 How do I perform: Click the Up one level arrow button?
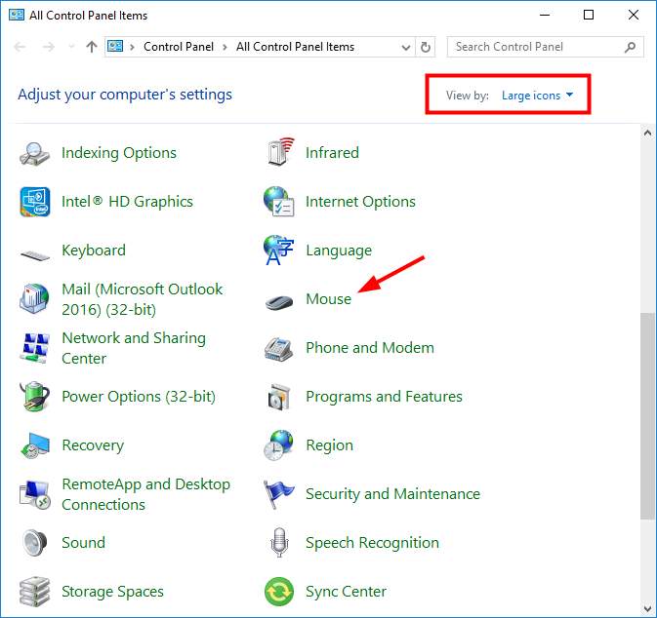pos(92,47)
